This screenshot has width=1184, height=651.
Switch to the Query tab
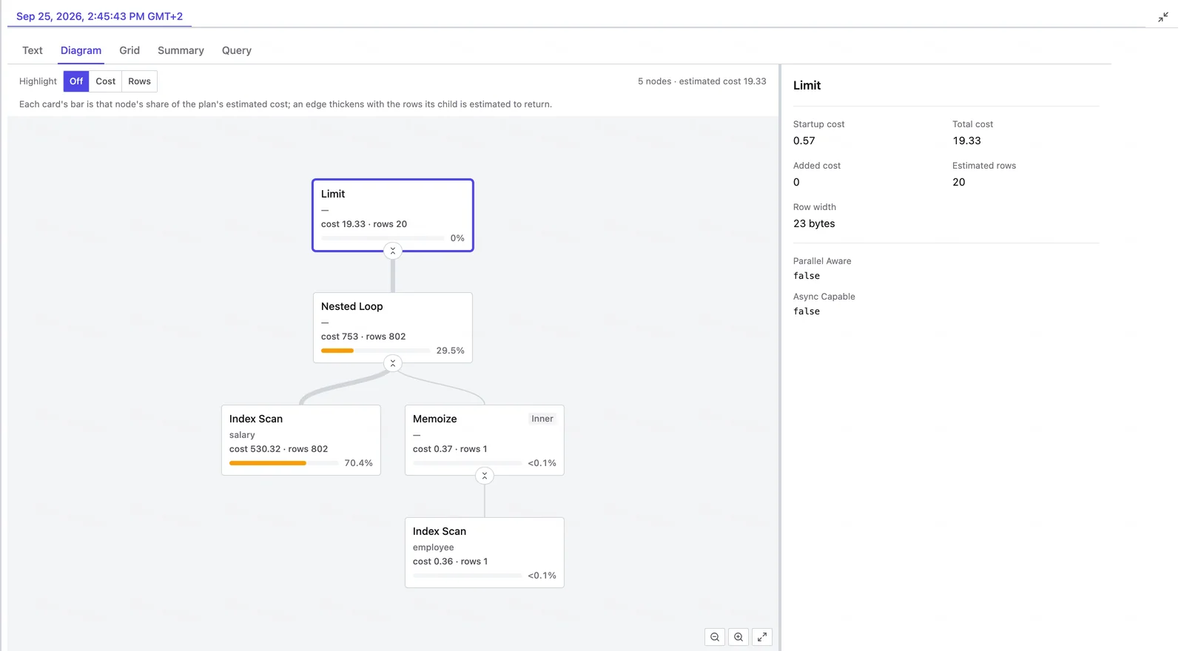pos(237,50)
